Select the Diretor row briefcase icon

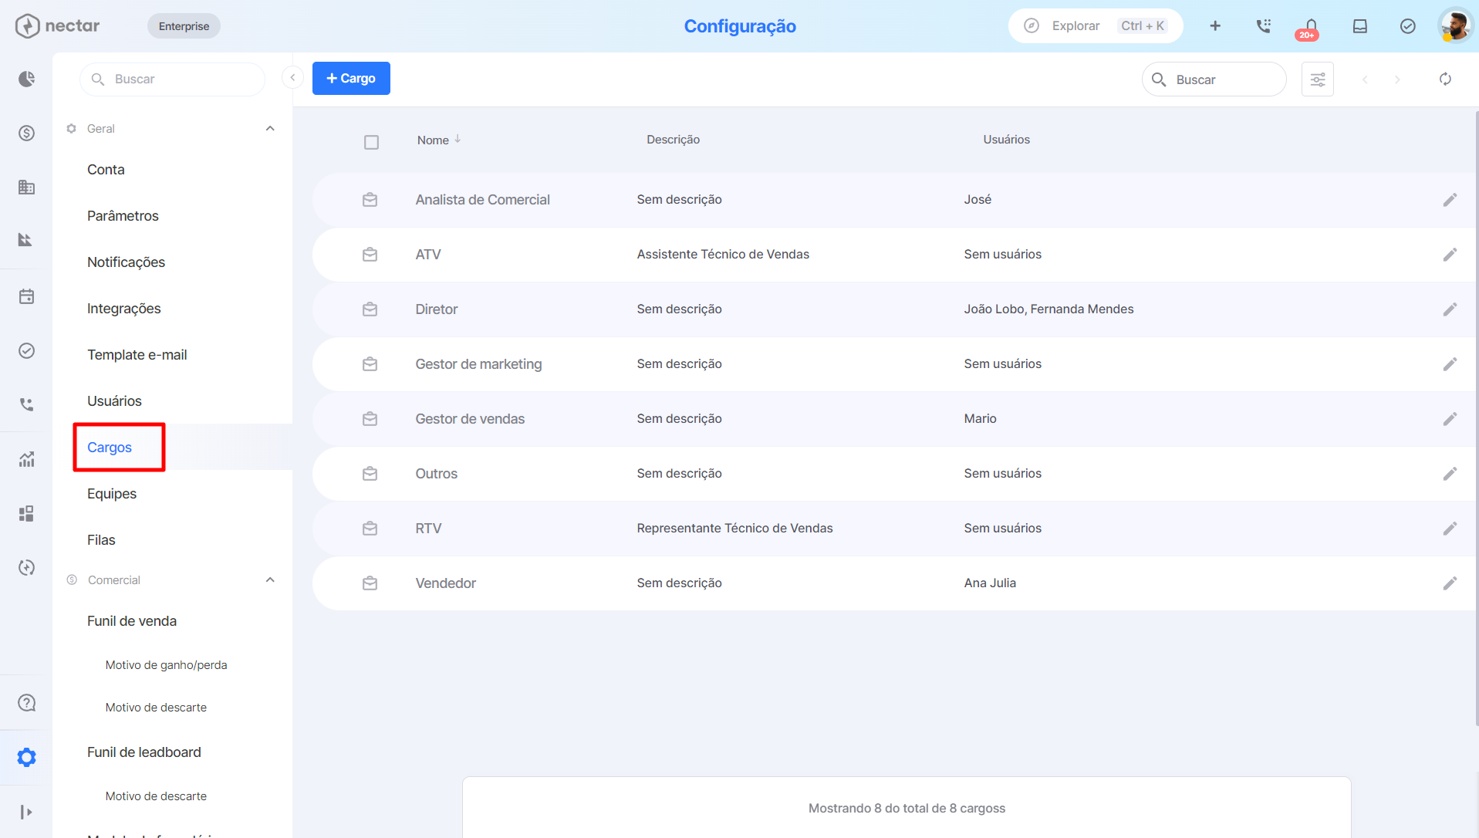click(370, 309)
